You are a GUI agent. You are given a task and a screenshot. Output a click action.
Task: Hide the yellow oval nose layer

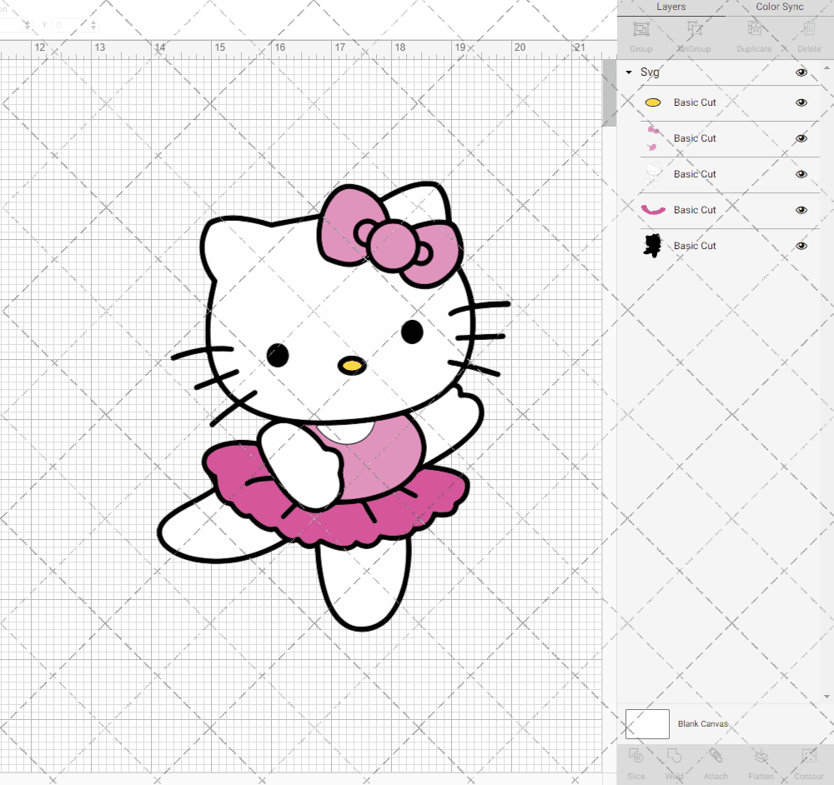[801, 102]
